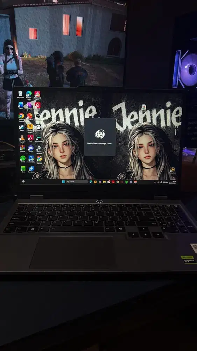Launch Discord from the desktop
197x351 pixels.
click(31, 148)
